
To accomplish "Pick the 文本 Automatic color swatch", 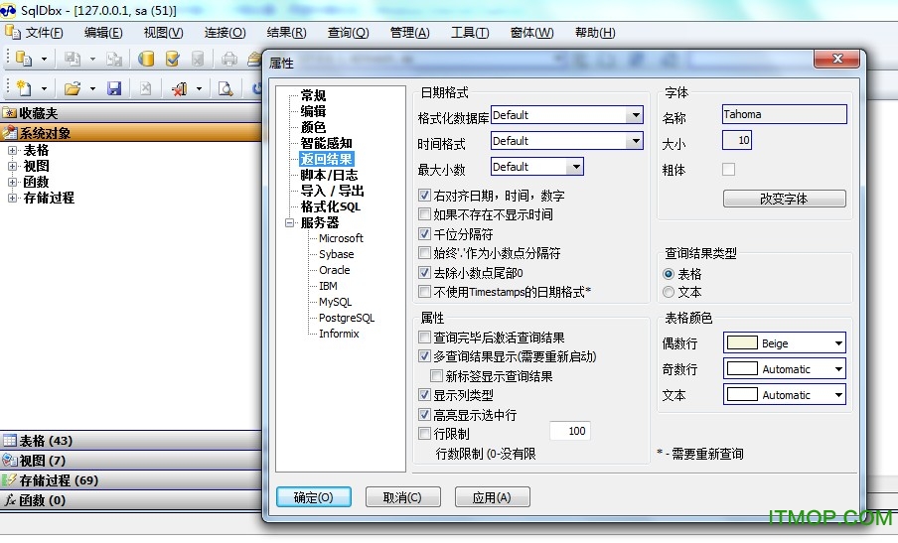I will tap(742, 394).
